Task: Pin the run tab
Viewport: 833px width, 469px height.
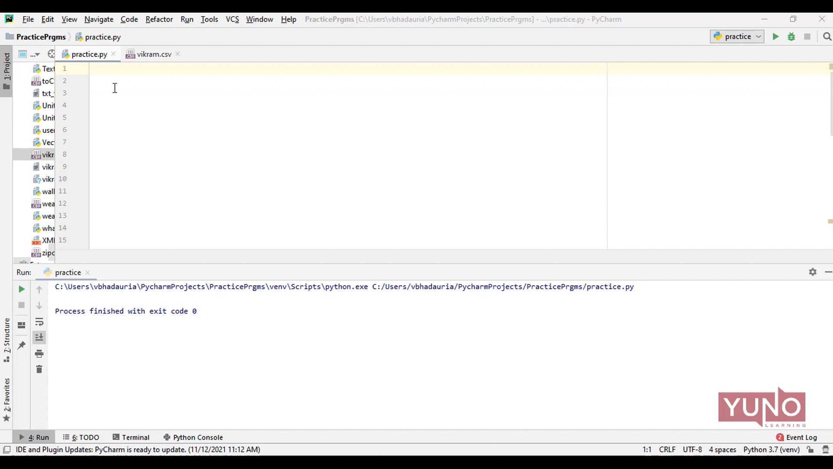Action: pyautogui.click(x=21, y=345)
